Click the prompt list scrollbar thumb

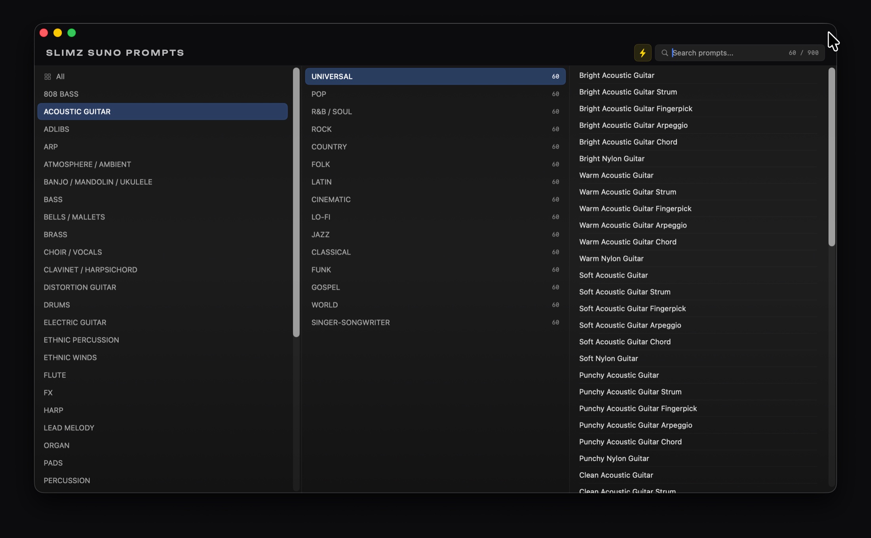point(831,157)
